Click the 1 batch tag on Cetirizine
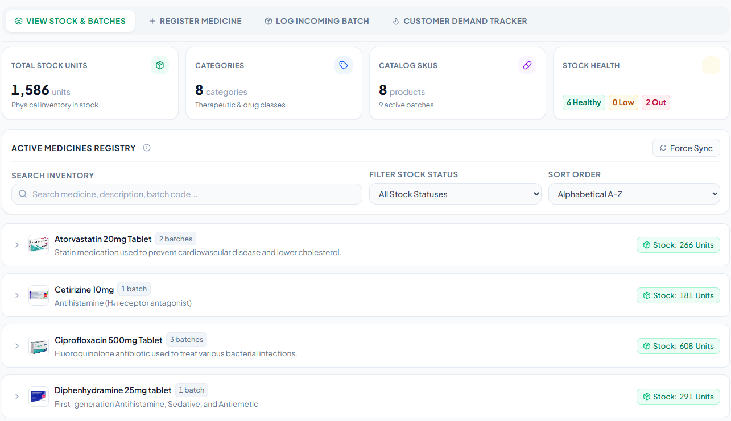731x421 pixels. point(134,289)
